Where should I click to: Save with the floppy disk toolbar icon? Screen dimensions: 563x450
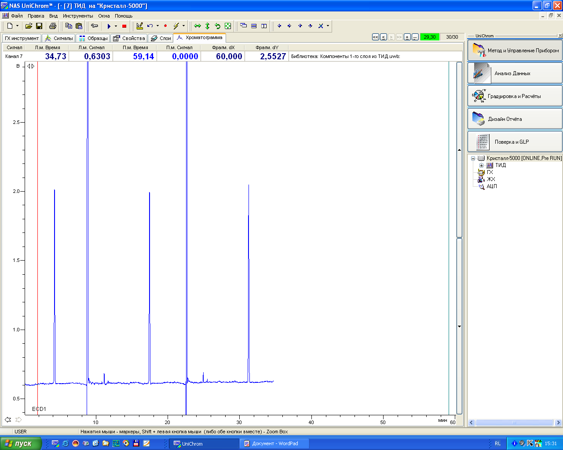(39, 26)
